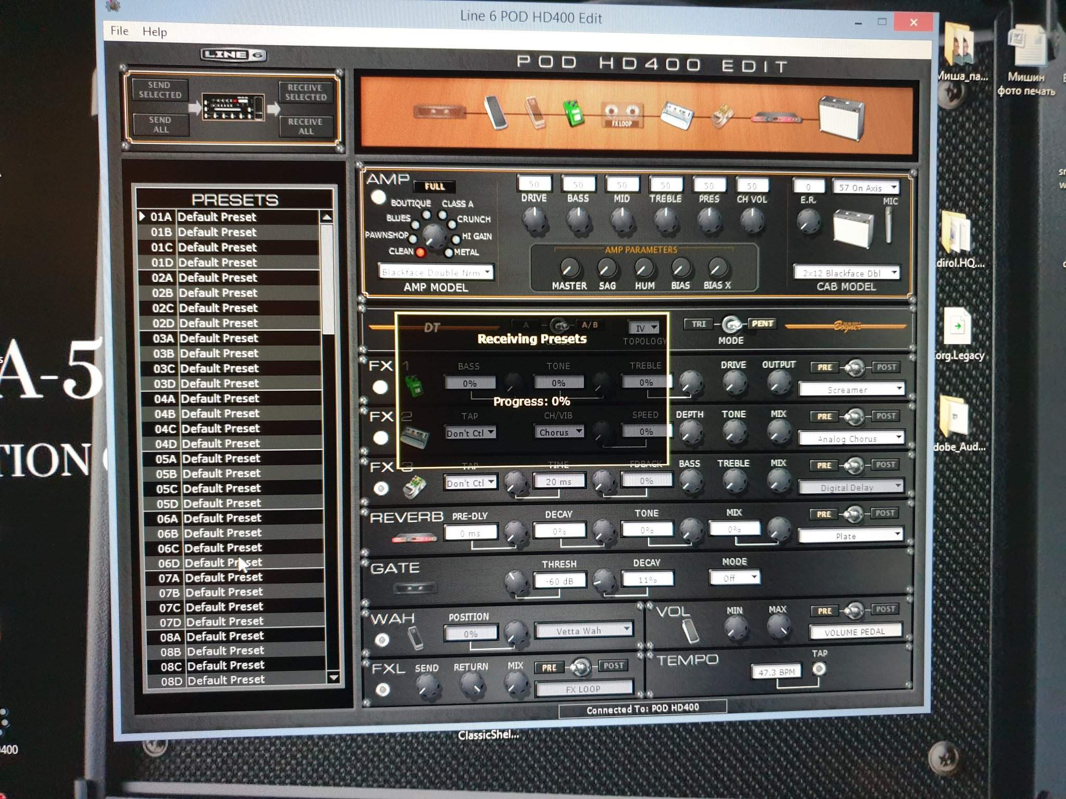
Task: Select the white chorus pedal in signal chain
Action: [x=676, y=115]
